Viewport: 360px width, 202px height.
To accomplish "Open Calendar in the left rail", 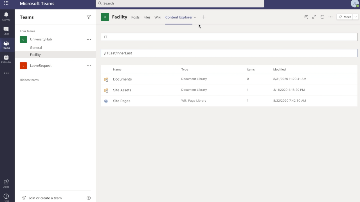I will (x=6, y=59).
